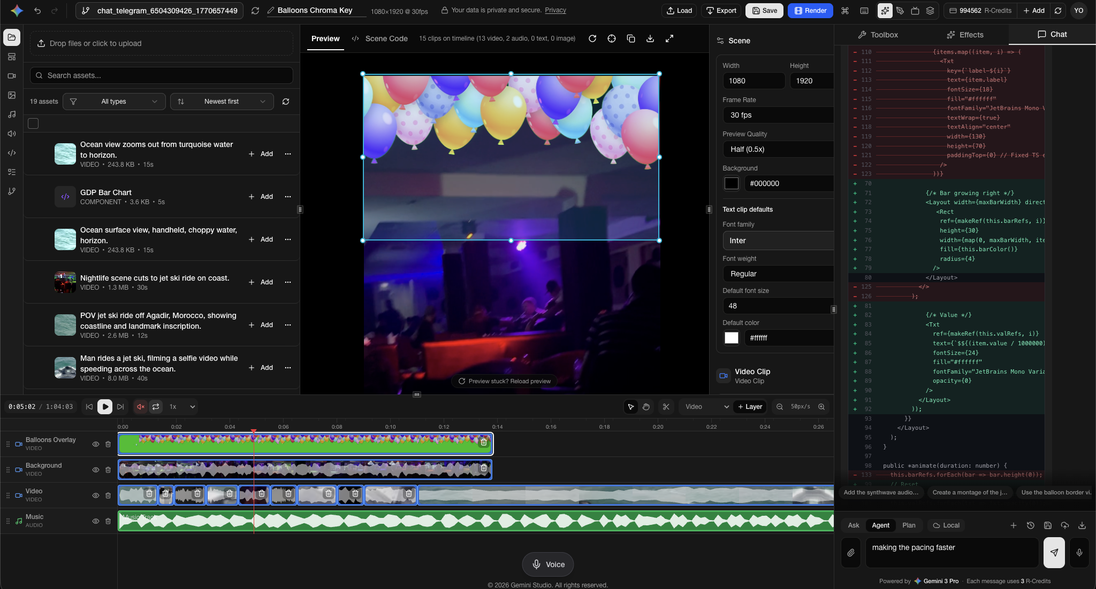Click the Search assets input field
The width and height of the screenshot is (1096, 589).
162,75
